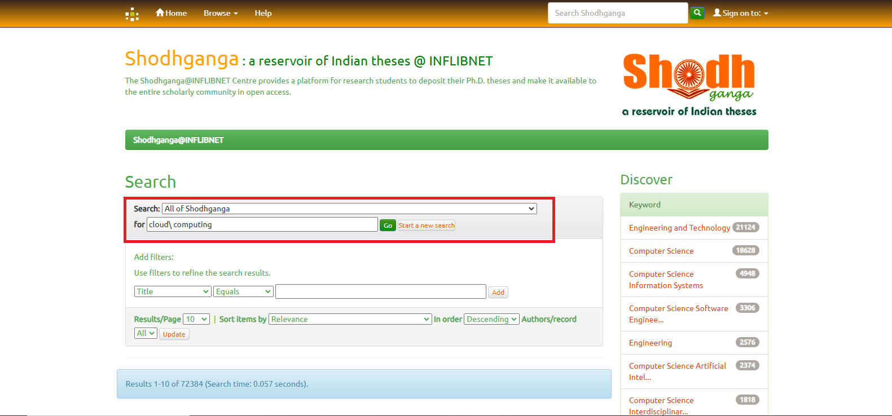Click the Add filter button
The image size is (892, 416).
498,293
